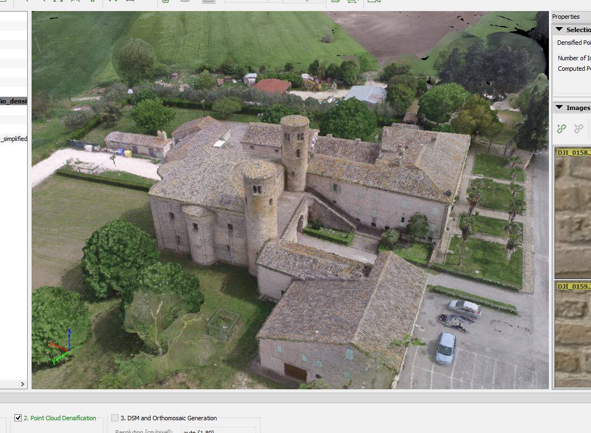591x433 pixels.
Task: Enable the DSM and Orthomosaic Generation checkbox
Action: point(115,418)
